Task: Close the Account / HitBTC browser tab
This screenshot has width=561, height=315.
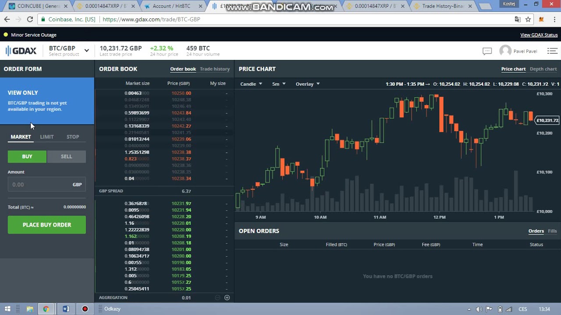Action: (200, 7)
